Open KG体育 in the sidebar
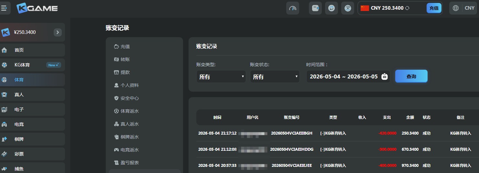This screenshot has height=173, width=479. pos(32,65)
